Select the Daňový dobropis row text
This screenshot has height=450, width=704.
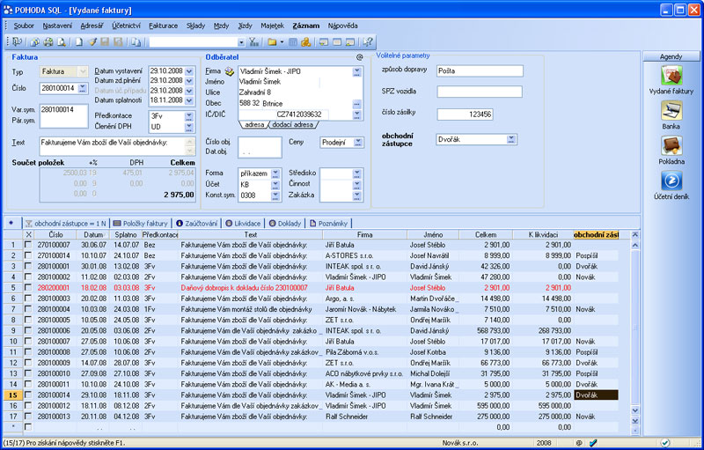point(245,287)
